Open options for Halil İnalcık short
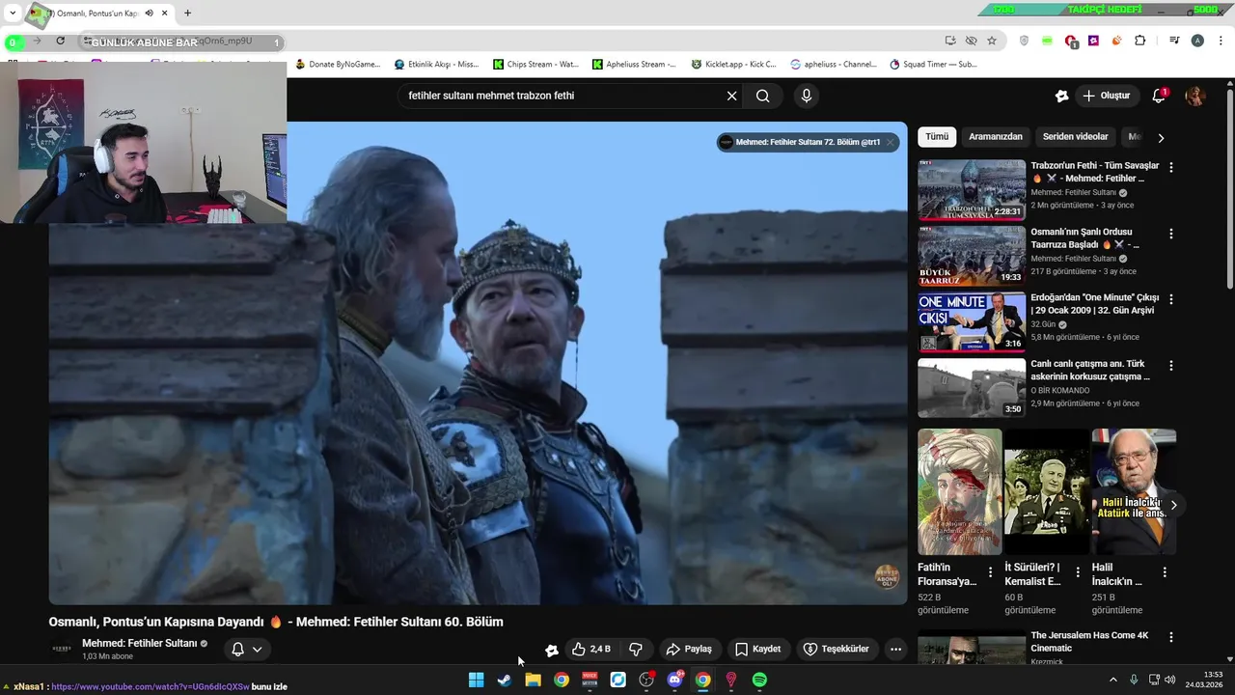 tap(1165, 572)
